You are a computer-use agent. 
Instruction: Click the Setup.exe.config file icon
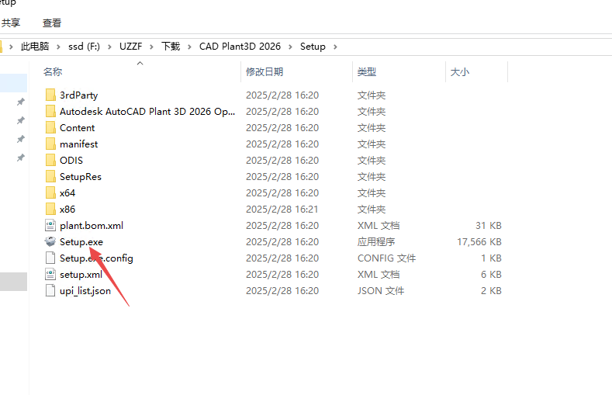(50, 258)
